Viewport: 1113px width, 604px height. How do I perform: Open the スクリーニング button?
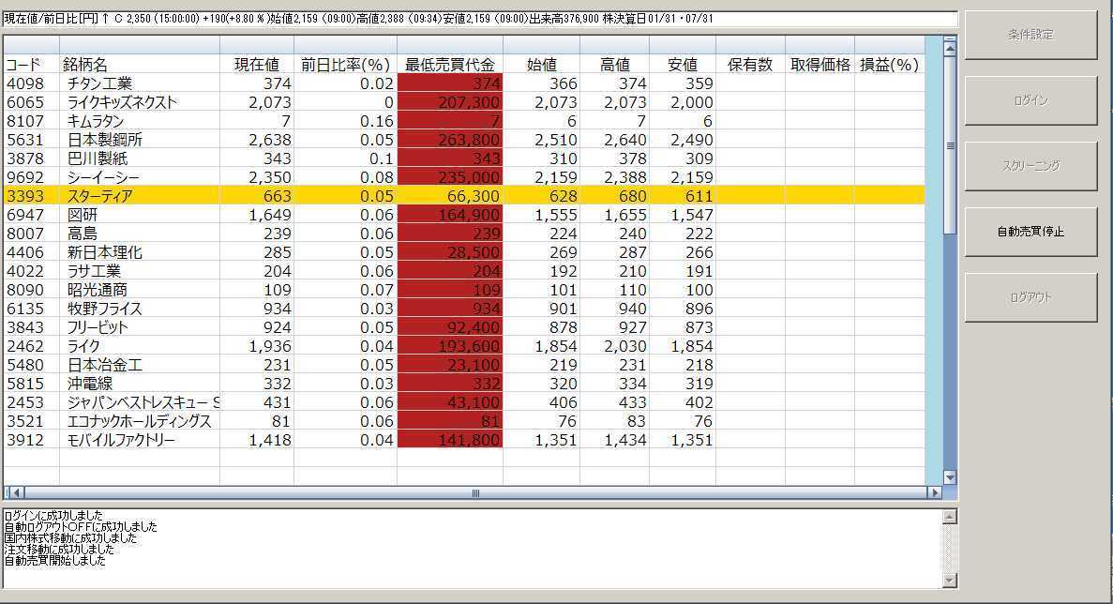click(x=1030, y=166)
